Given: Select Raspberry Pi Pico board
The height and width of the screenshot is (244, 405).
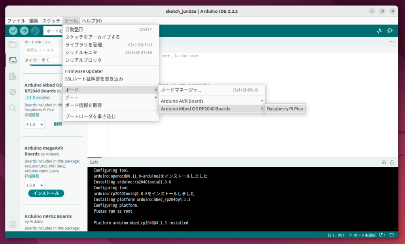Looking at the screenshot, I should click(285, 109).
